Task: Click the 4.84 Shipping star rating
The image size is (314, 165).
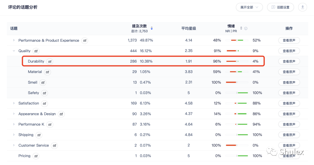Action: pos(189,135)
